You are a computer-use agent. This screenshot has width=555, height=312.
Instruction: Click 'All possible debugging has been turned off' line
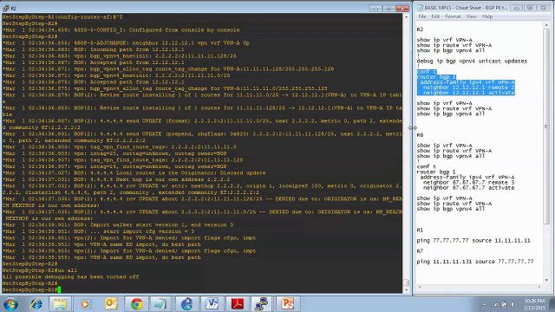pos(70,277)
